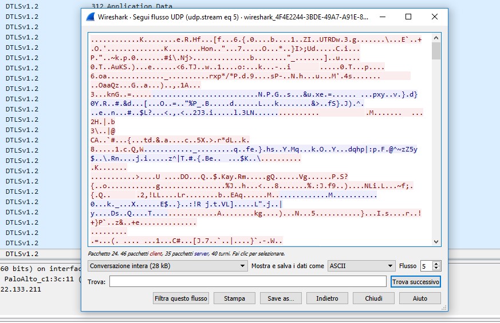Click Filtra questo flusso button
This screenshot has height=323, width=500.
(181, 298)
